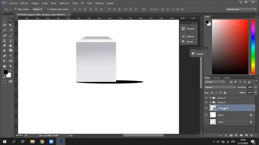Viewport: 259px width, 145px height.
Task: Select the Lasso tool
Action: click(4, 25)
